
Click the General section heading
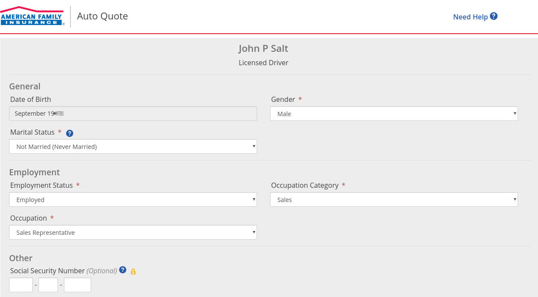click(25, 86)
